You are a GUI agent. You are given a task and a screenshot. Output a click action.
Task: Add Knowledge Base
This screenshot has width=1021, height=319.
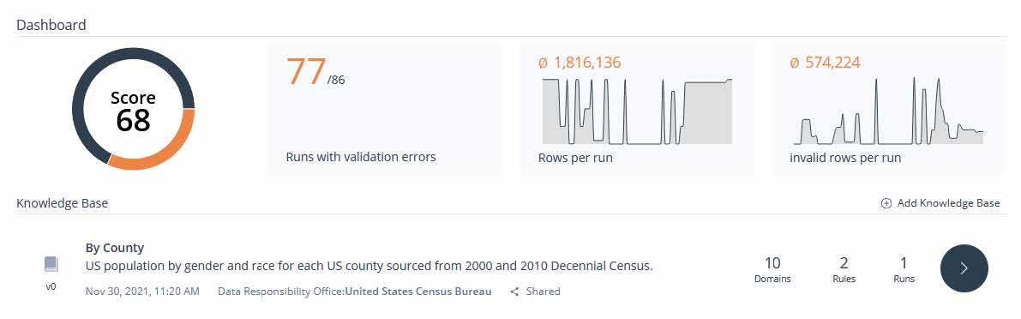click(x=940, y=203)
